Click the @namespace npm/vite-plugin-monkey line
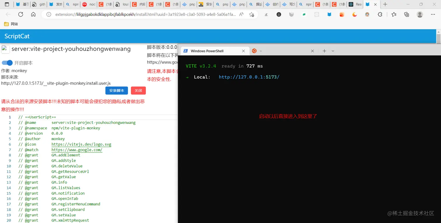 (59, 128)
